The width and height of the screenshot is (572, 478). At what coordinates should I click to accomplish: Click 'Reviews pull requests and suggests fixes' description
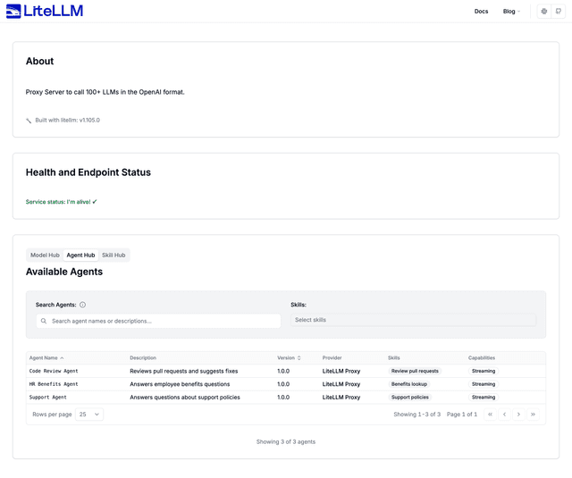[184, 371]
